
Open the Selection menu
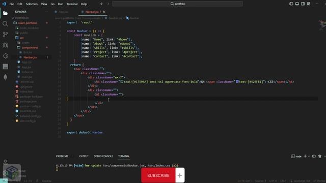coord(32,4)
